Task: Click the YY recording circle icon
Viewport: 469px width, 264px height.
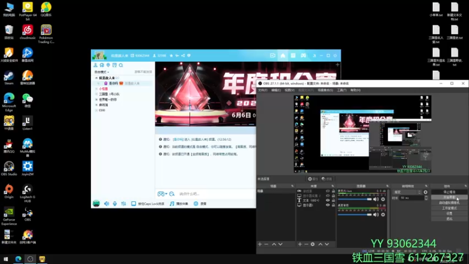Action: click(196, 204)
